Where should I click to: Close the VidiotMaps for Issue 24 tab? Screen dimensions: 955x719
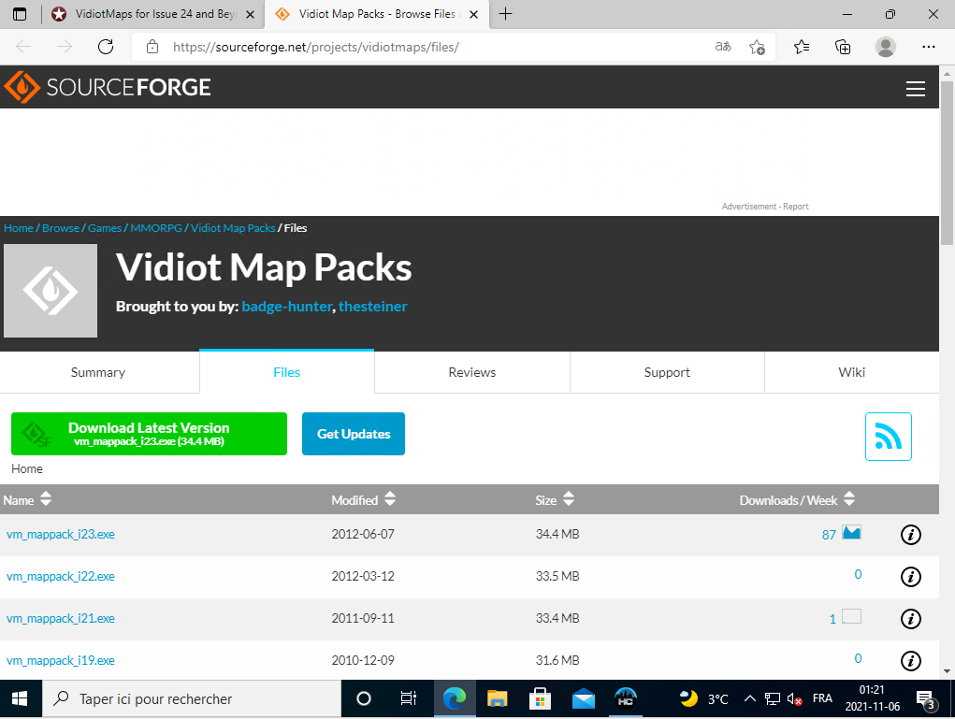tap(250, 15)
